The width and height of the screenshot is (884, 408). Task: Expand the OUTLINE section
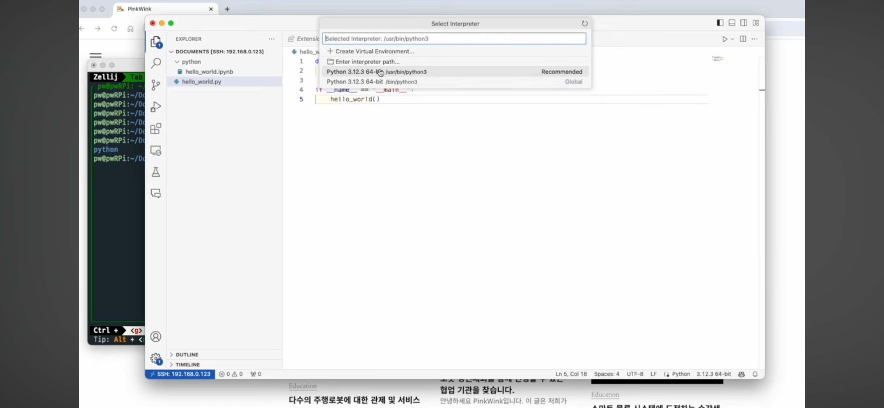pyautogui.click(x=187, y=354)
